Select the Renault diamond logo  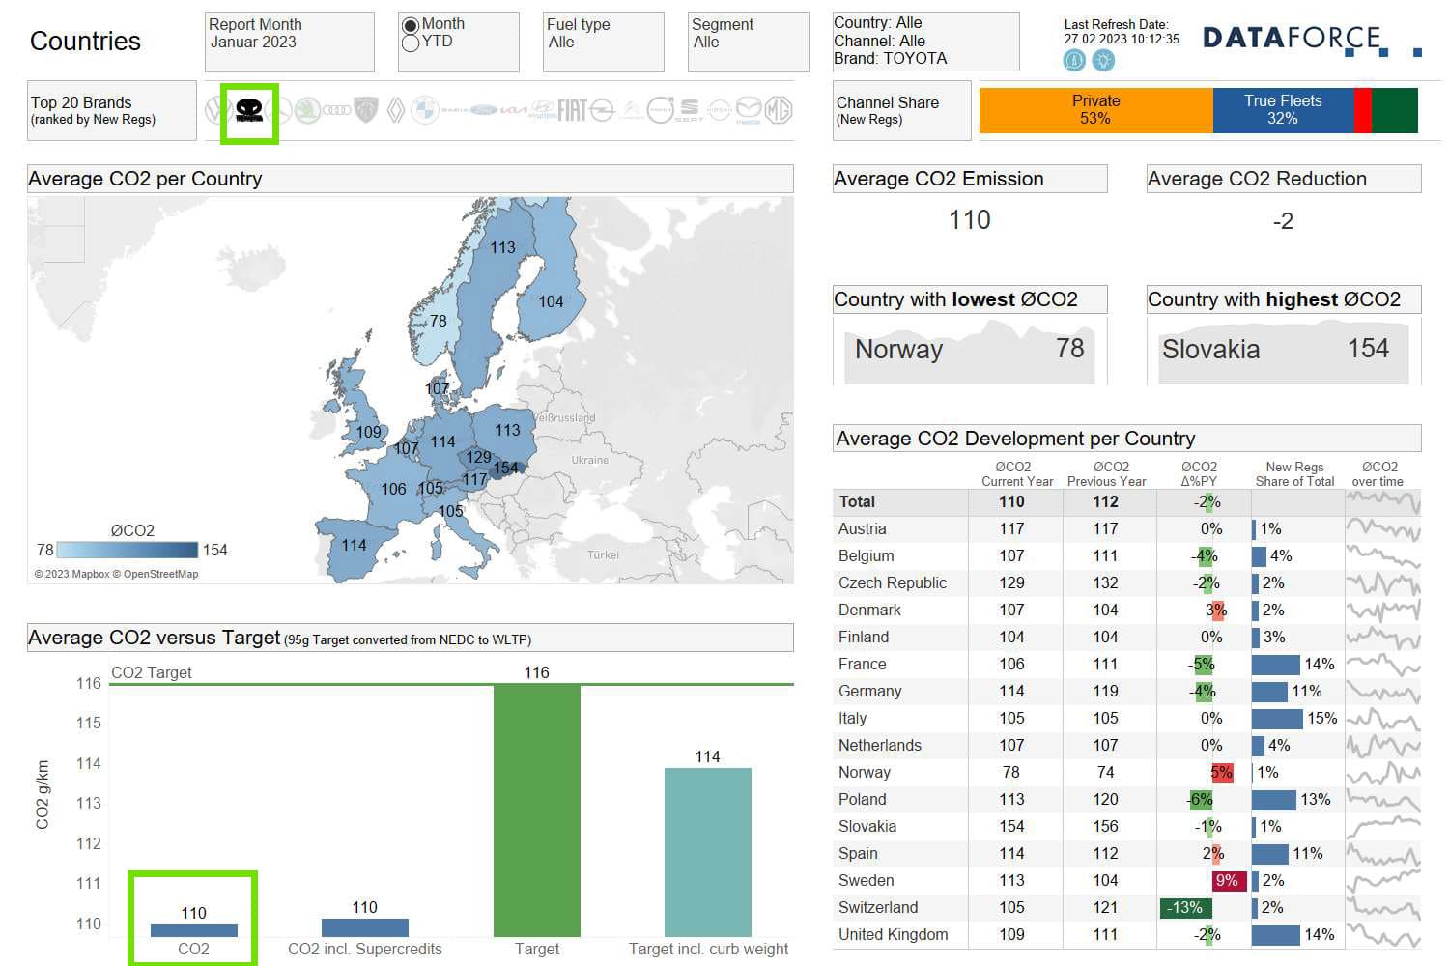[396, 110]
